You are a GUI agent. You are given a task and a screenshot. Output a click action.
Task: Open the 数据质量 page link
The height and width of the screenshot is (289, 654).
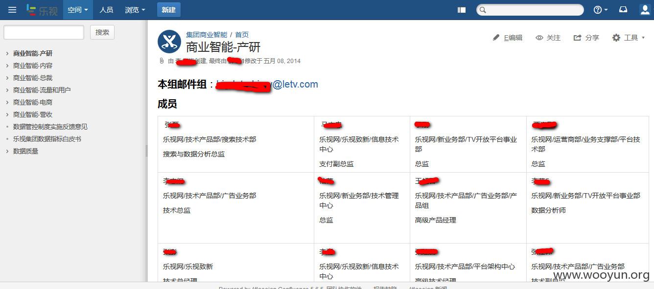25,151
